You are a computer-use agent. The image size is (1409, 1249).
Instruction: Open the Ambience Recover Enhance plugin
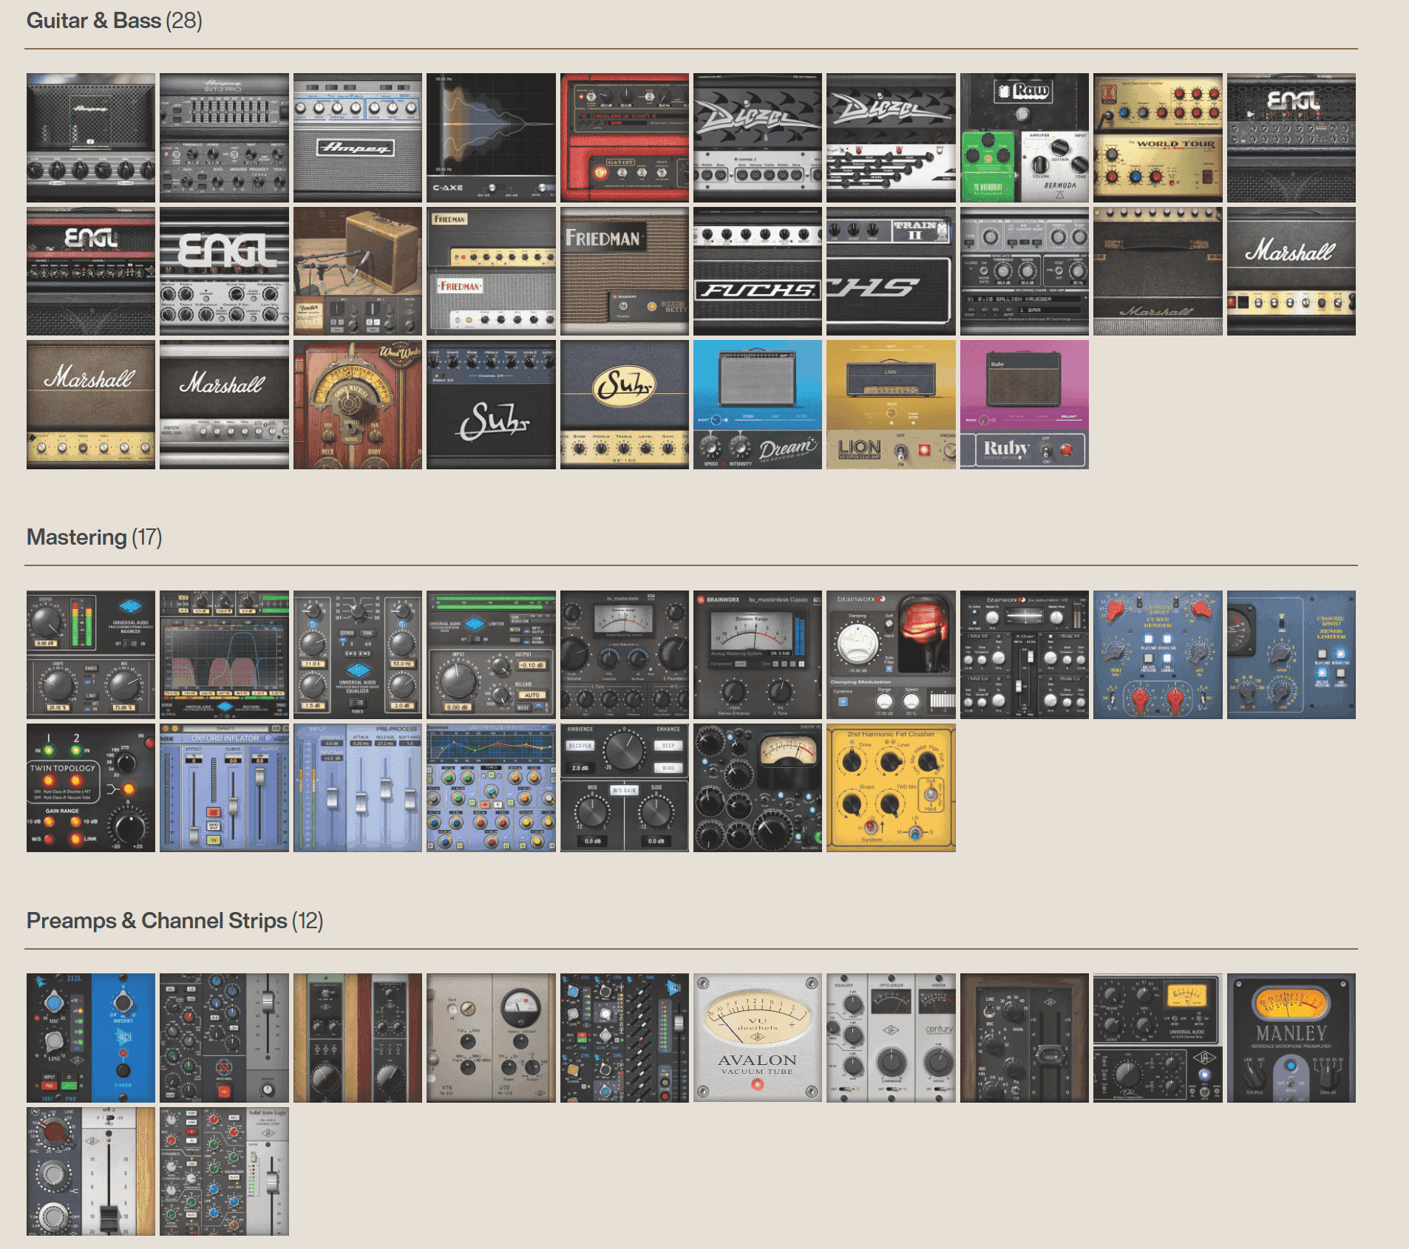point(625,788)
